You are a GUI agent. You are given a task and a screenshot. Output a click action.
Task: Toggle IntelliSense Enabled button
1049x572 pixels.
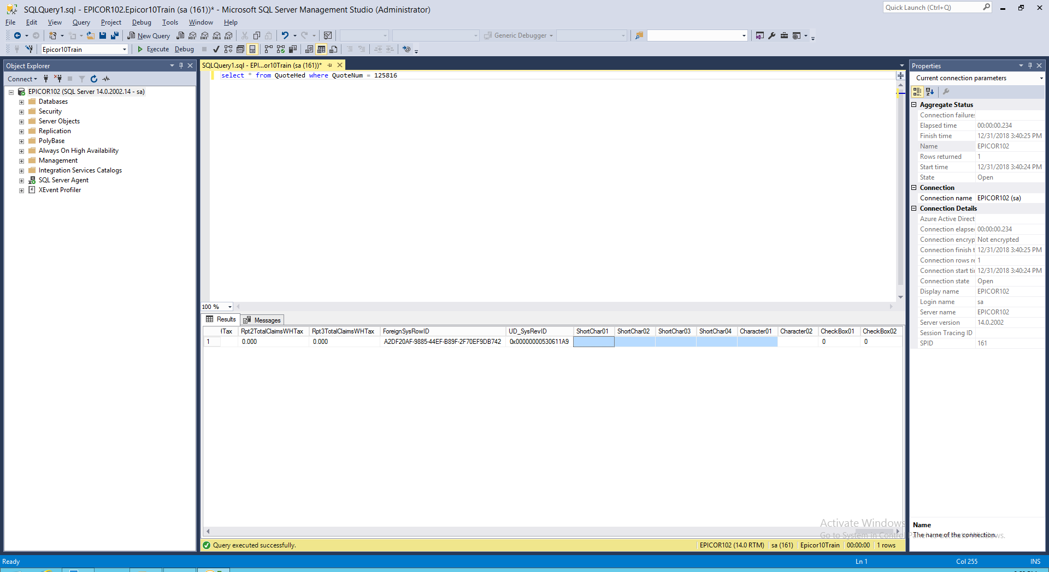coord(252,49)
